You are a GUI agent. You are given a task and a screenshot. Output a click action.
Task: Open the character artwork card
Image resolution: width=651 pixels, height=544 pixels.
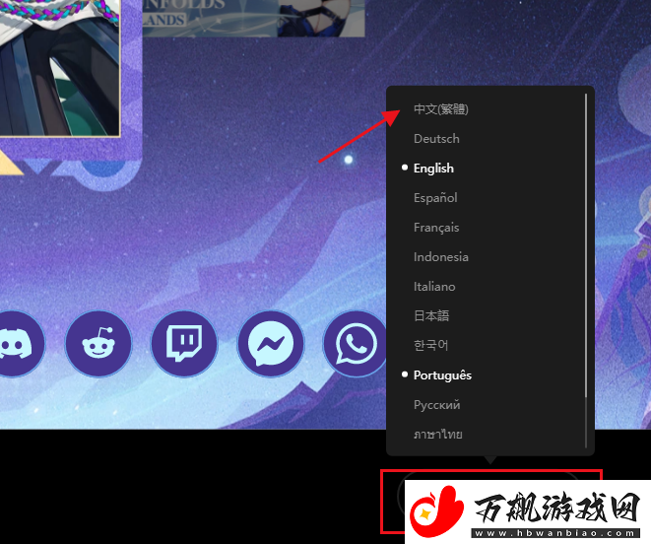pyautogui.click(x=60, y=68)
